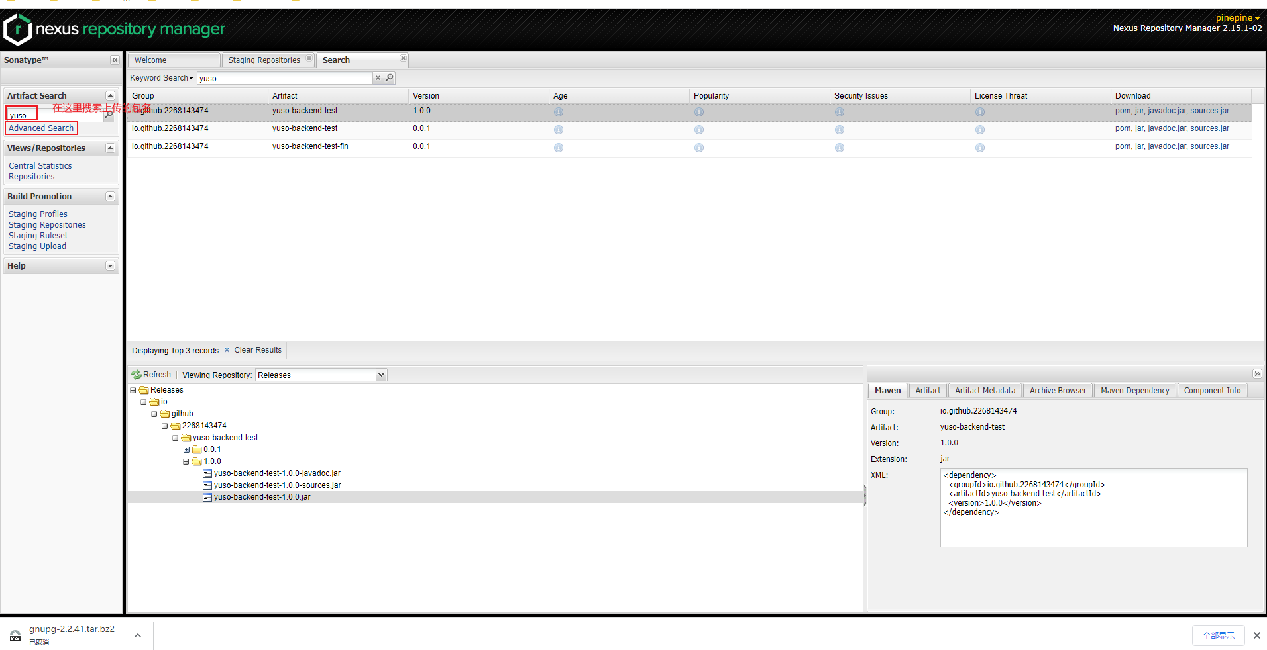Click the Artifact Search magnifier icon in sidebar
The width and height of the screenshot is (1267, 650).
pyautogui.click(x=109, y=115)
